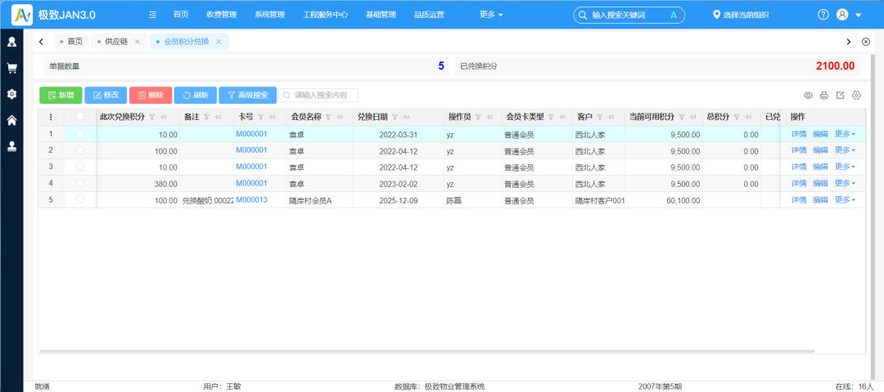Viewport: 884px width, 392px height.
Task: Open the stamp icon at sidebar bottom
Action: [11, 146]
